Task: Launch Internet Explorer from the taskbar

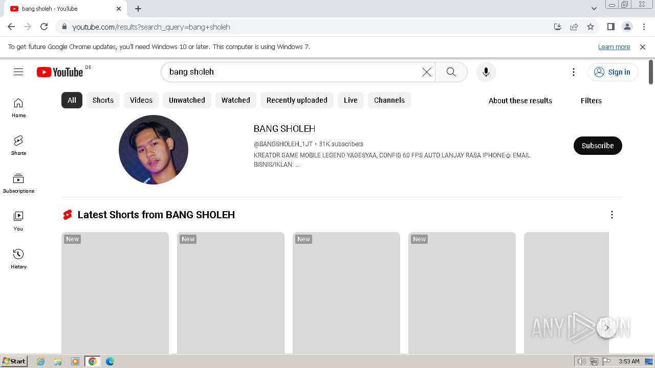Action: (41, 361)
